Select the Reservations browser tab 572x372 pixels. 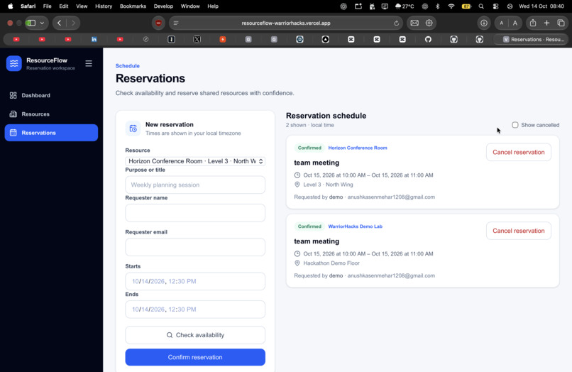531,40
